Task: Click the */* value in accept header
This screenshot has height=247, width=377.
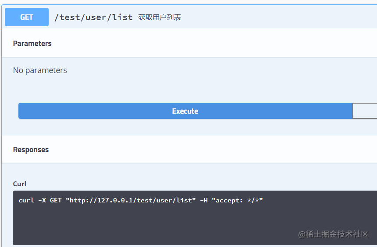Action: coord(254,200)
